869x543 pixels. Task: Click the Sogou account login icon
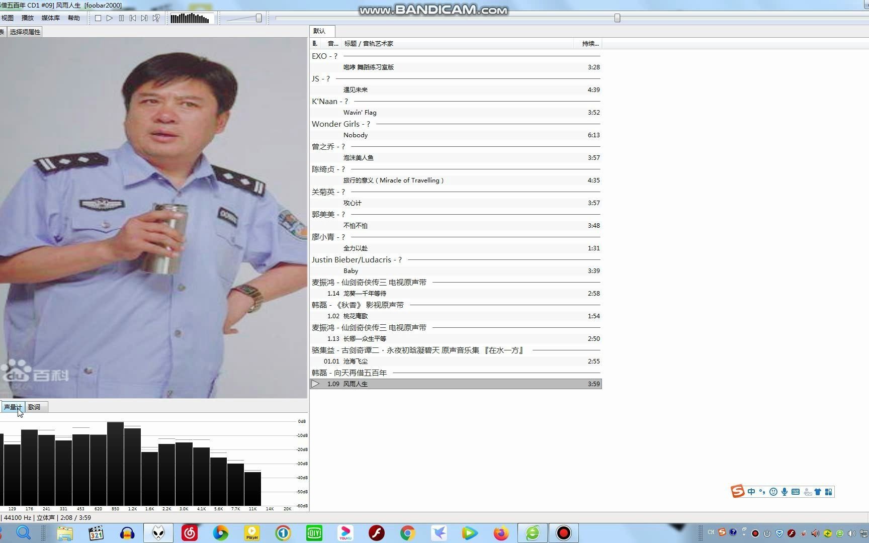point(808,492)
